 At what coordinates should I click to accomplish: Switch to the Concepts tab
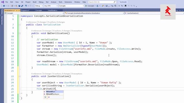[39, 10]
